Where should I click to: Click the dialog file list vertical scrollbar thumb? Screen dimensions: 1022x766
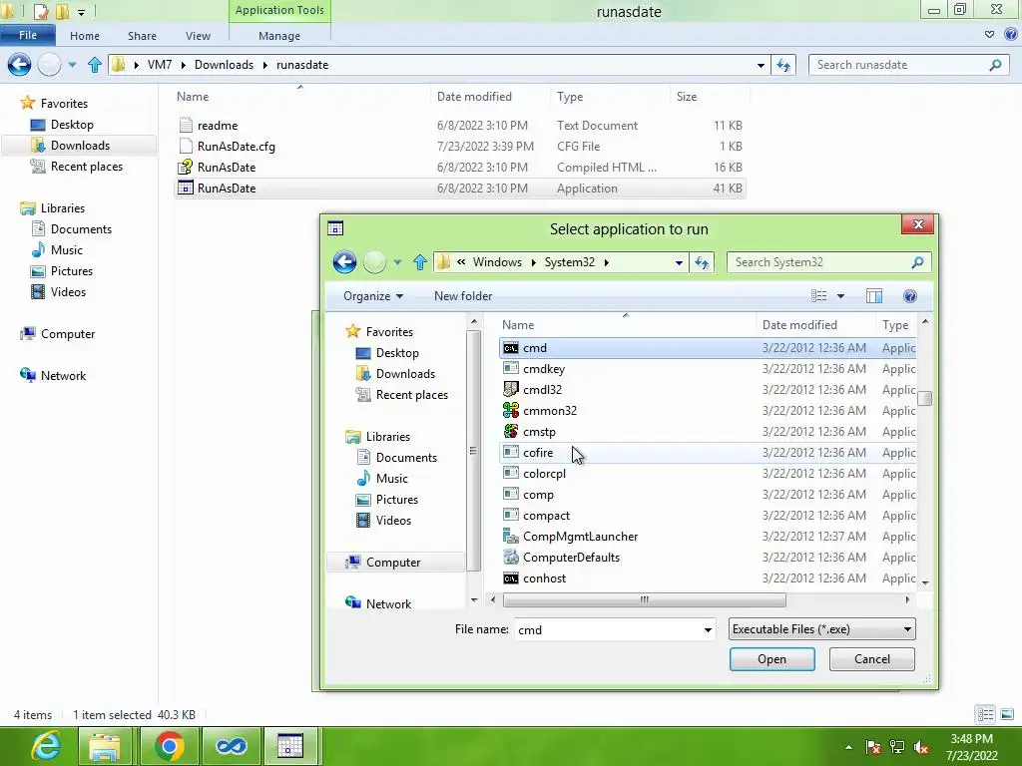click(925, 398)
